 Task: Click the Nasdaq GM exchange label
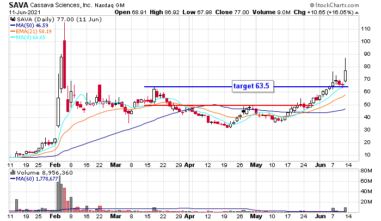coord(109,5)
